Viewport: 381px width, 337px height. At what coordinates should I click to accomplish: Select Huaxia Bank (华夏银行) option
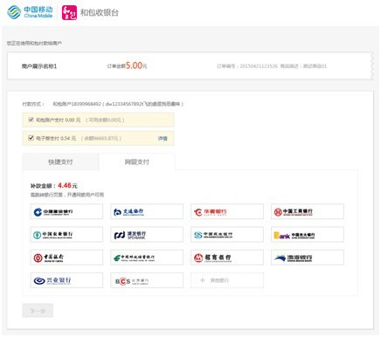pyautogui.click(x=227, y=211)
